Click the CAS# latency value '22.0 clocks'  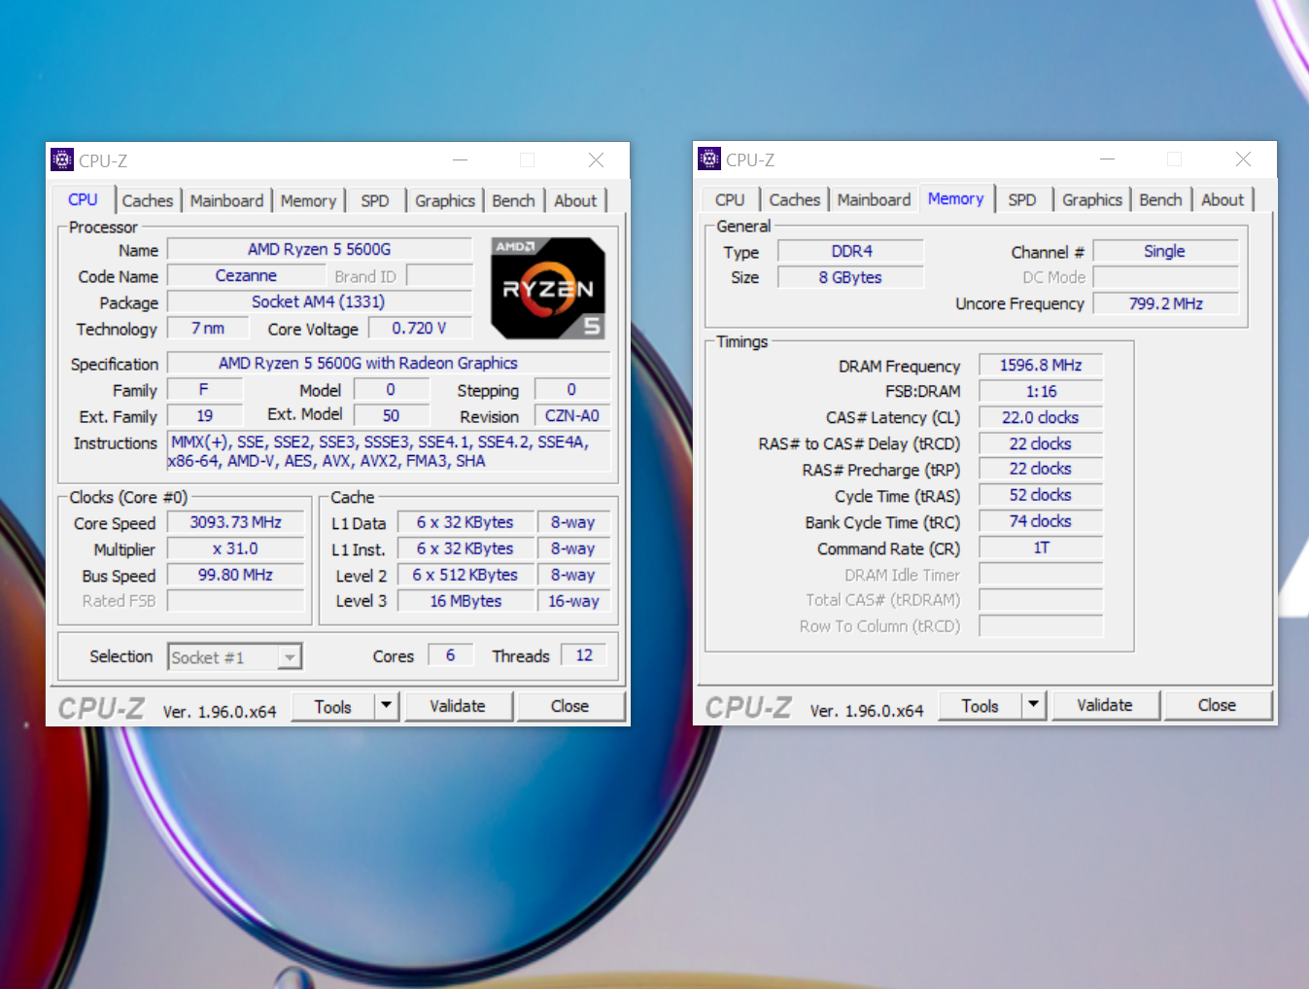pos(1041,418)
